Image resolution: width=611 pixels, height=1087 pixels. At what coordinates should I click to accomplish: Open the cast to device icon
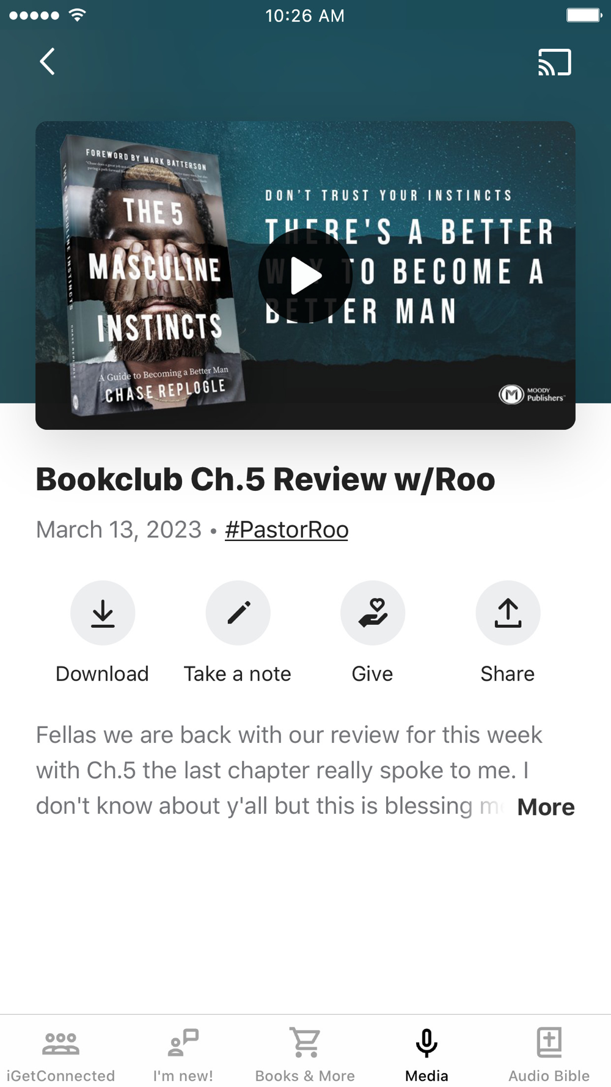pos(554,62)
